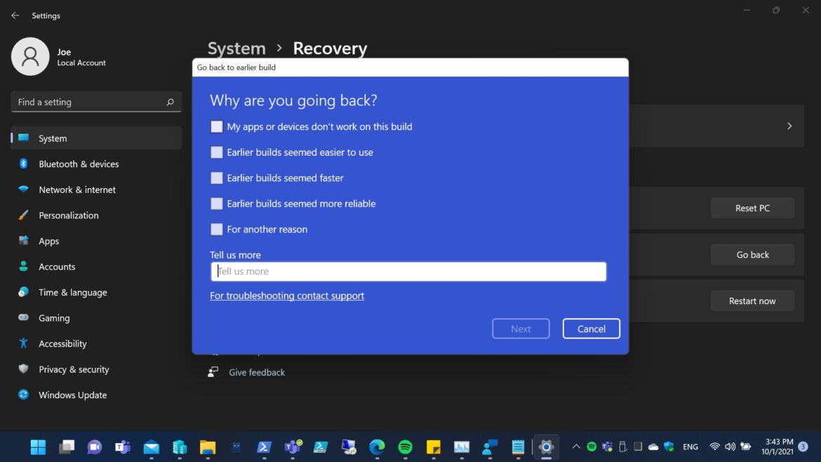Viewport: 821px width, 462px height.
Task: Click the 'Tell us more' text field
Action: coord(408,272)
